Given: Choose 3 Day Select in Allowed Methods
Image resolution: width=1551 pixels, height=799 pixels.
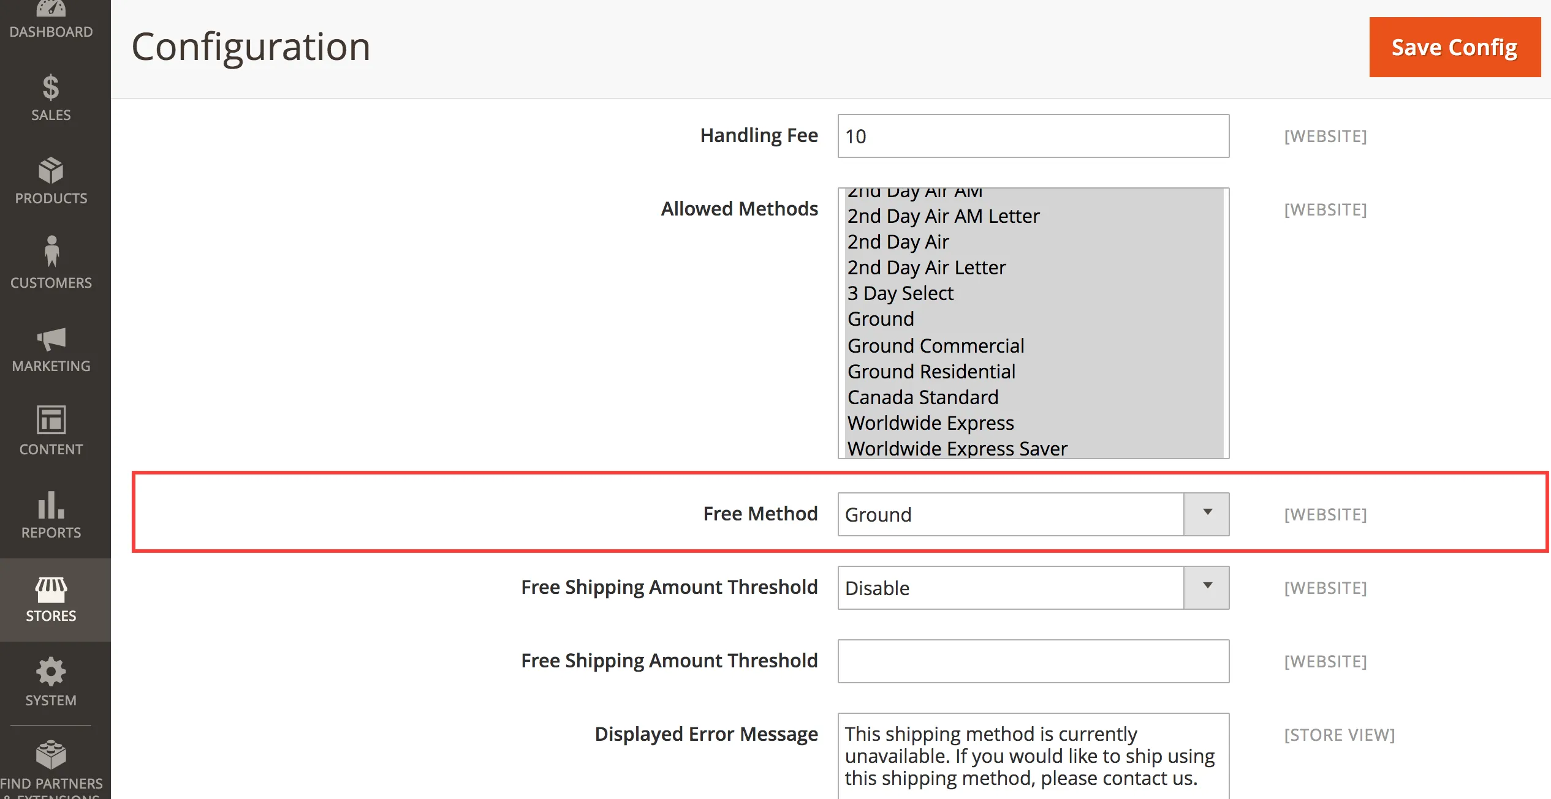Looking at the screenshot, I should click(x=900, y=293).
